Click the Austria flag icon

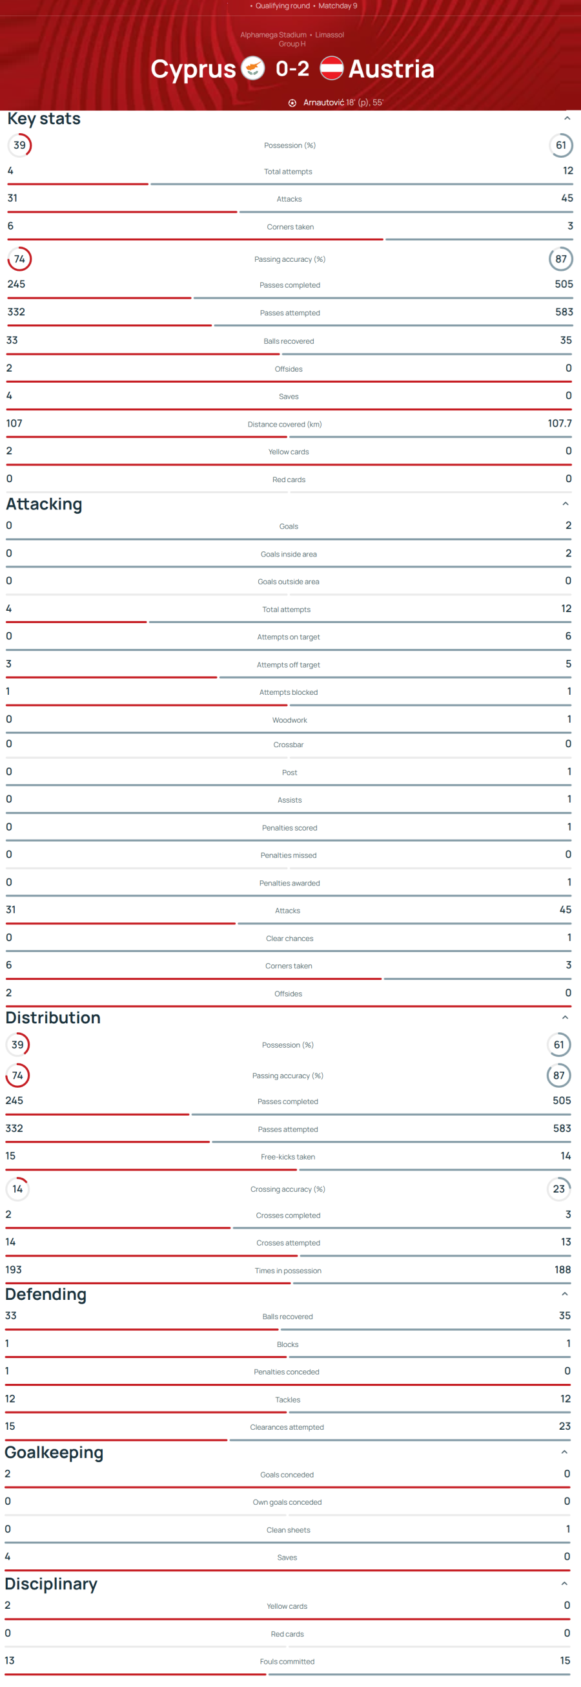point(332,68)
